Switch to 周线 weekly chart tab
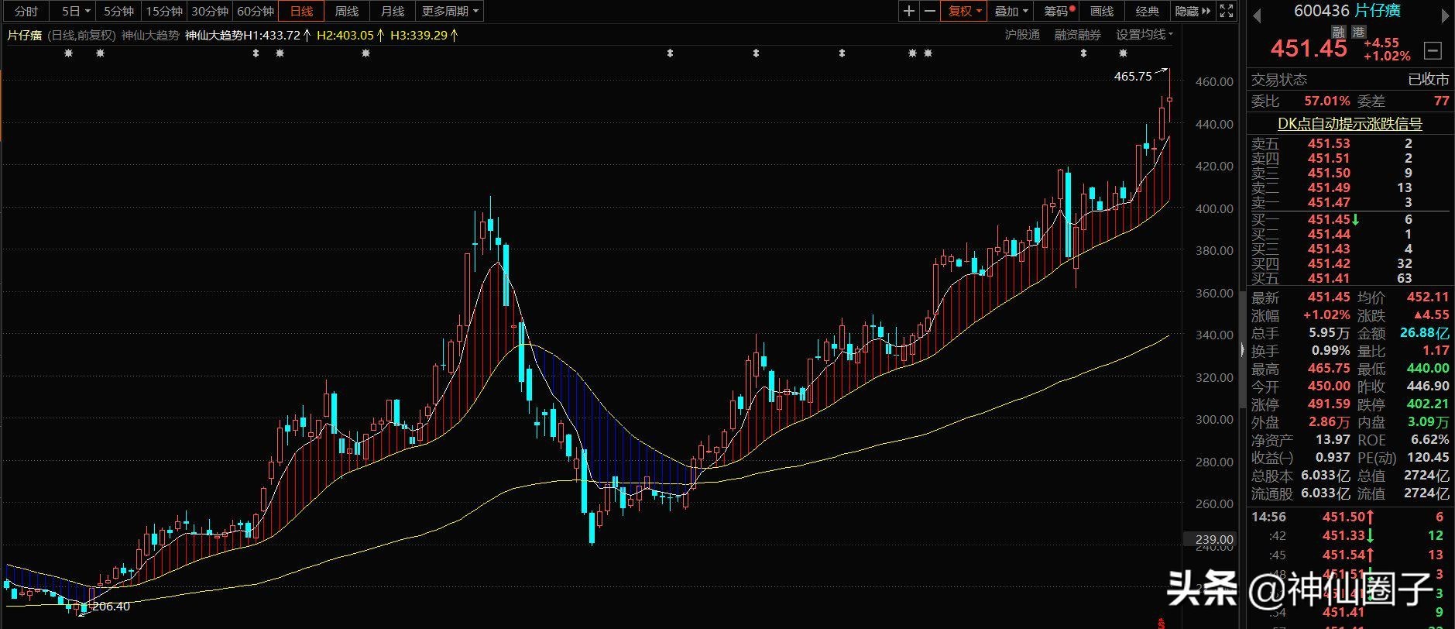Viewport: 1455px width, 629px height. 347,11
